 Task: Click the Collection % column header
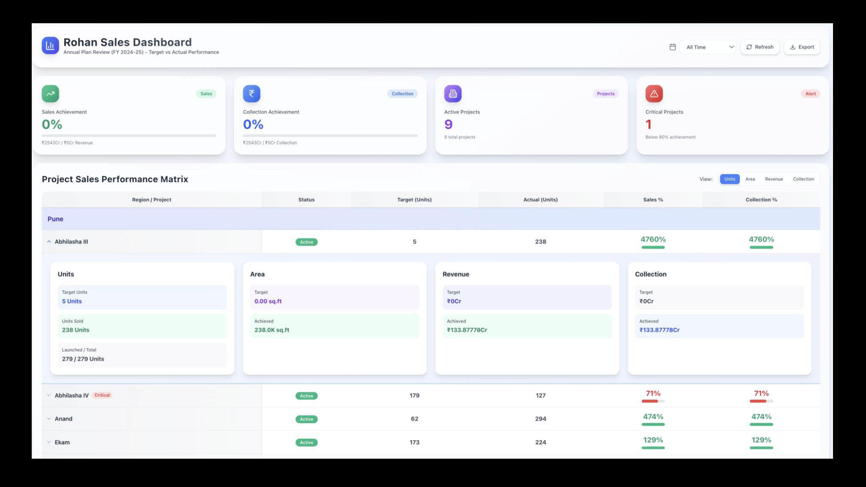pyautogui.click(x=761, y=200)
